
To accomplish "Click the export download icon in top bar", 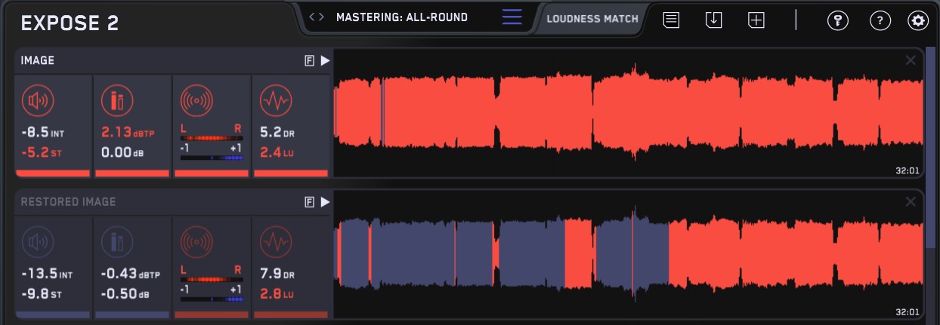I will click(713, 20).
